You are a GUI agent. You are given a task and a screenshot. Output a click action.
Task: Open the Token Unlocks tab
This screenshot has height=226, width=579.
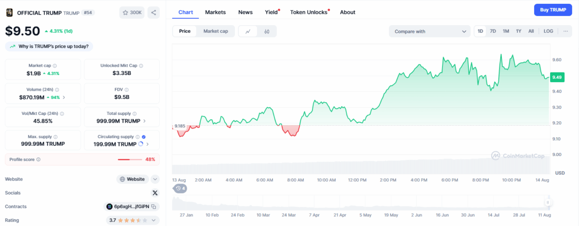309,12
